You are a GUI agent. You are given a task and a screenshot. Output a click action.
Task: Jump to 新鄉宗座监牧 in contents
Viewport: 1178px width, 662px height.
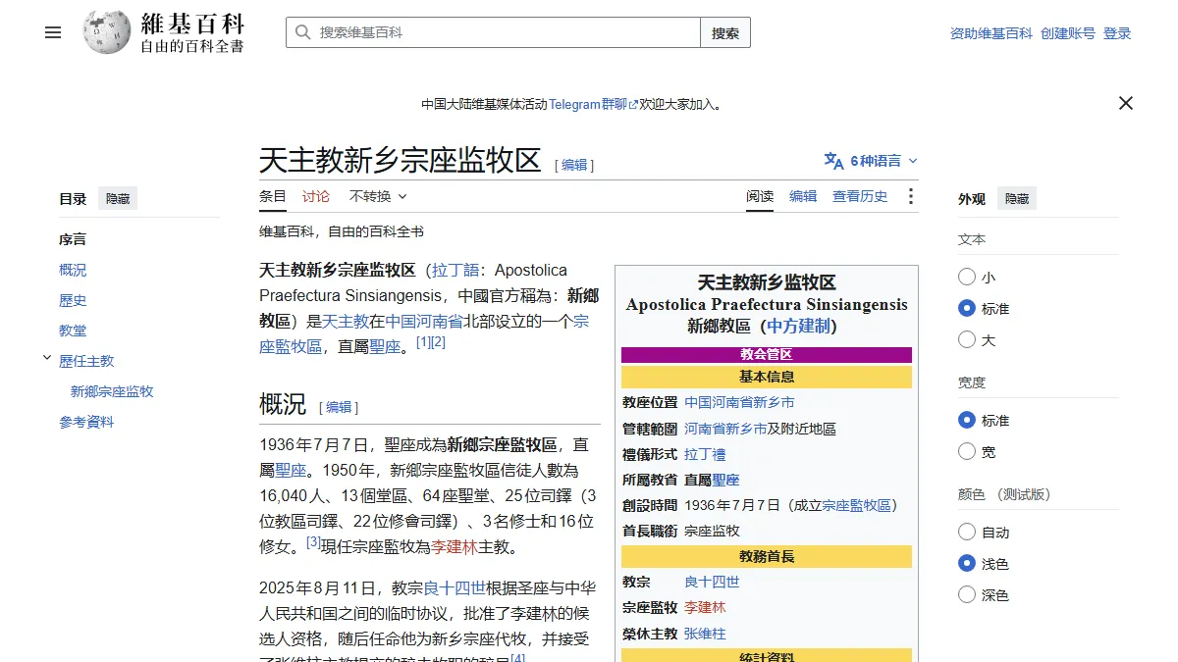[112, 391]
